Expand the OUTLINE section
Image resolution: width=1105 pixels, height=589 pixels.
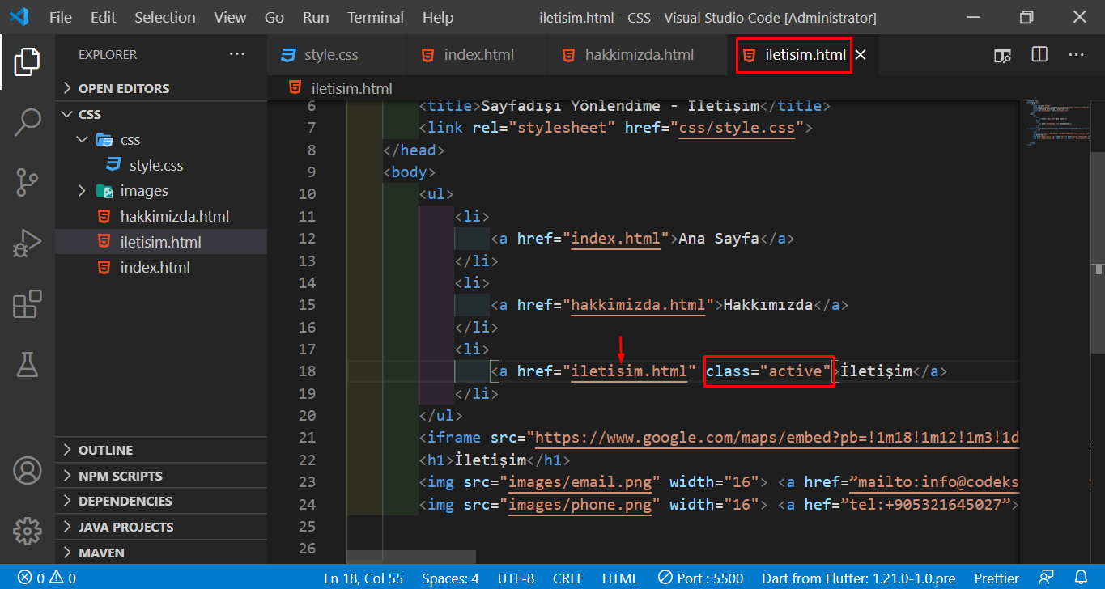pos(105,450)
